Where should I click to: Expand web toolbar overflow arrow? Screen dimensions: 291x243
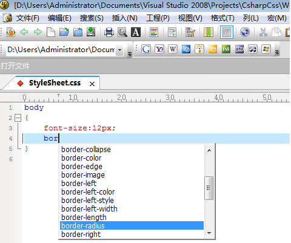(x=277, y=53)
